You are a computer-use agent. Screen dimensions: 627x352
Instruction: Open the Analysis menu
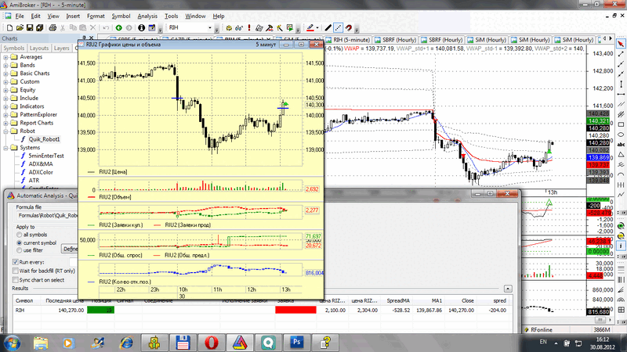(147, 16)
